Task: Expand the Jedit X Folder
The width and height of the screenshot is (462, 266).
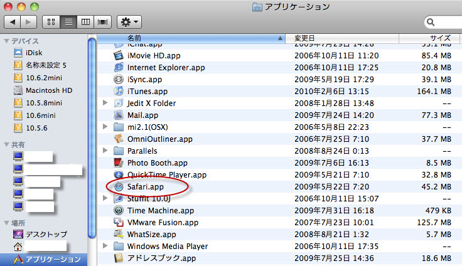Action: [105, 102]
